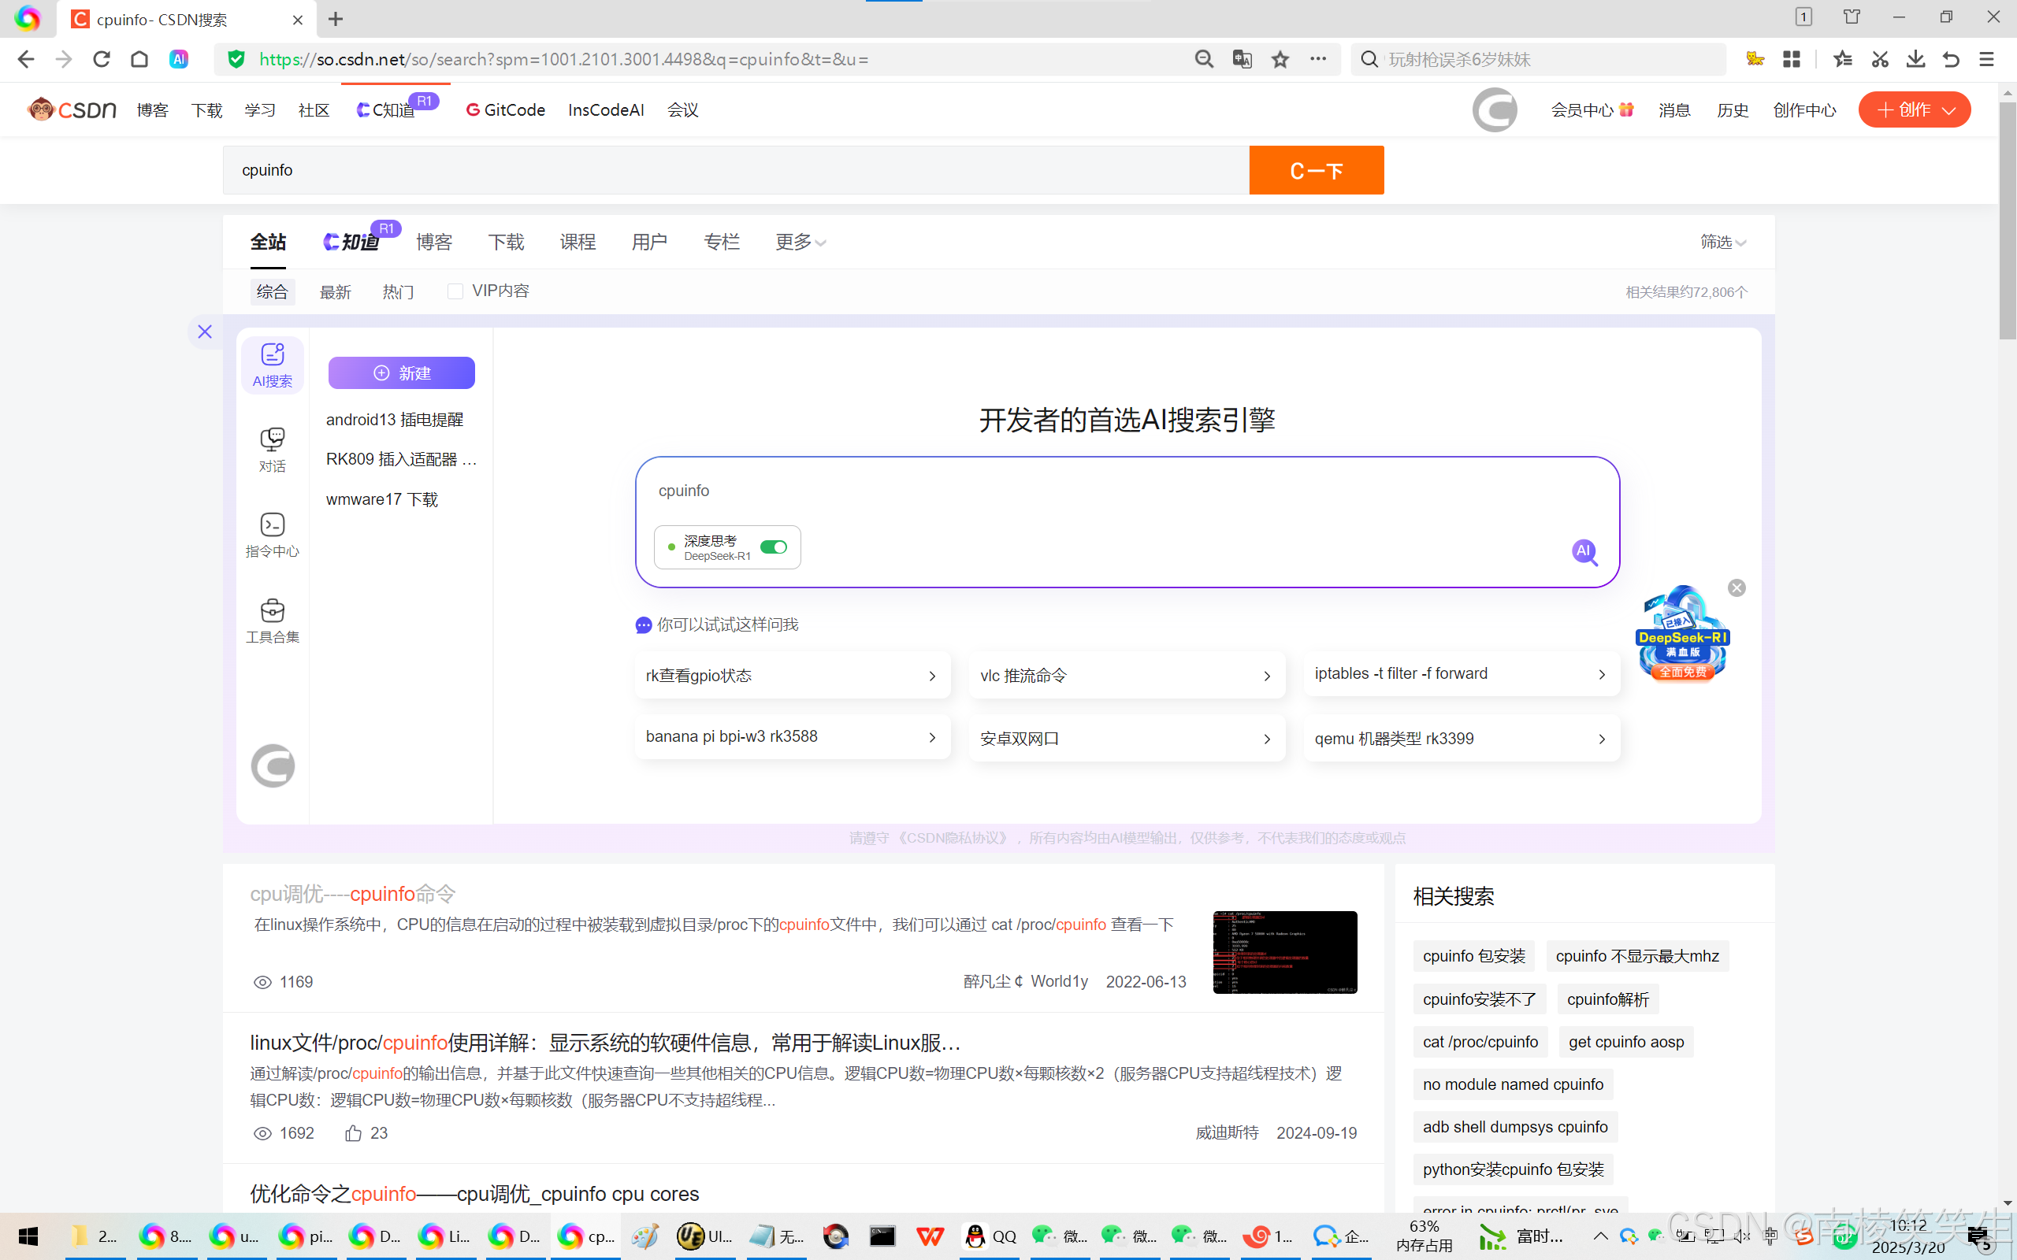Image resolution: width=2017 pixels, height=1260 pixels.
Task: Toggle the 深度思考 DeepSeek-R1 switch
Action: pos(774,547)
